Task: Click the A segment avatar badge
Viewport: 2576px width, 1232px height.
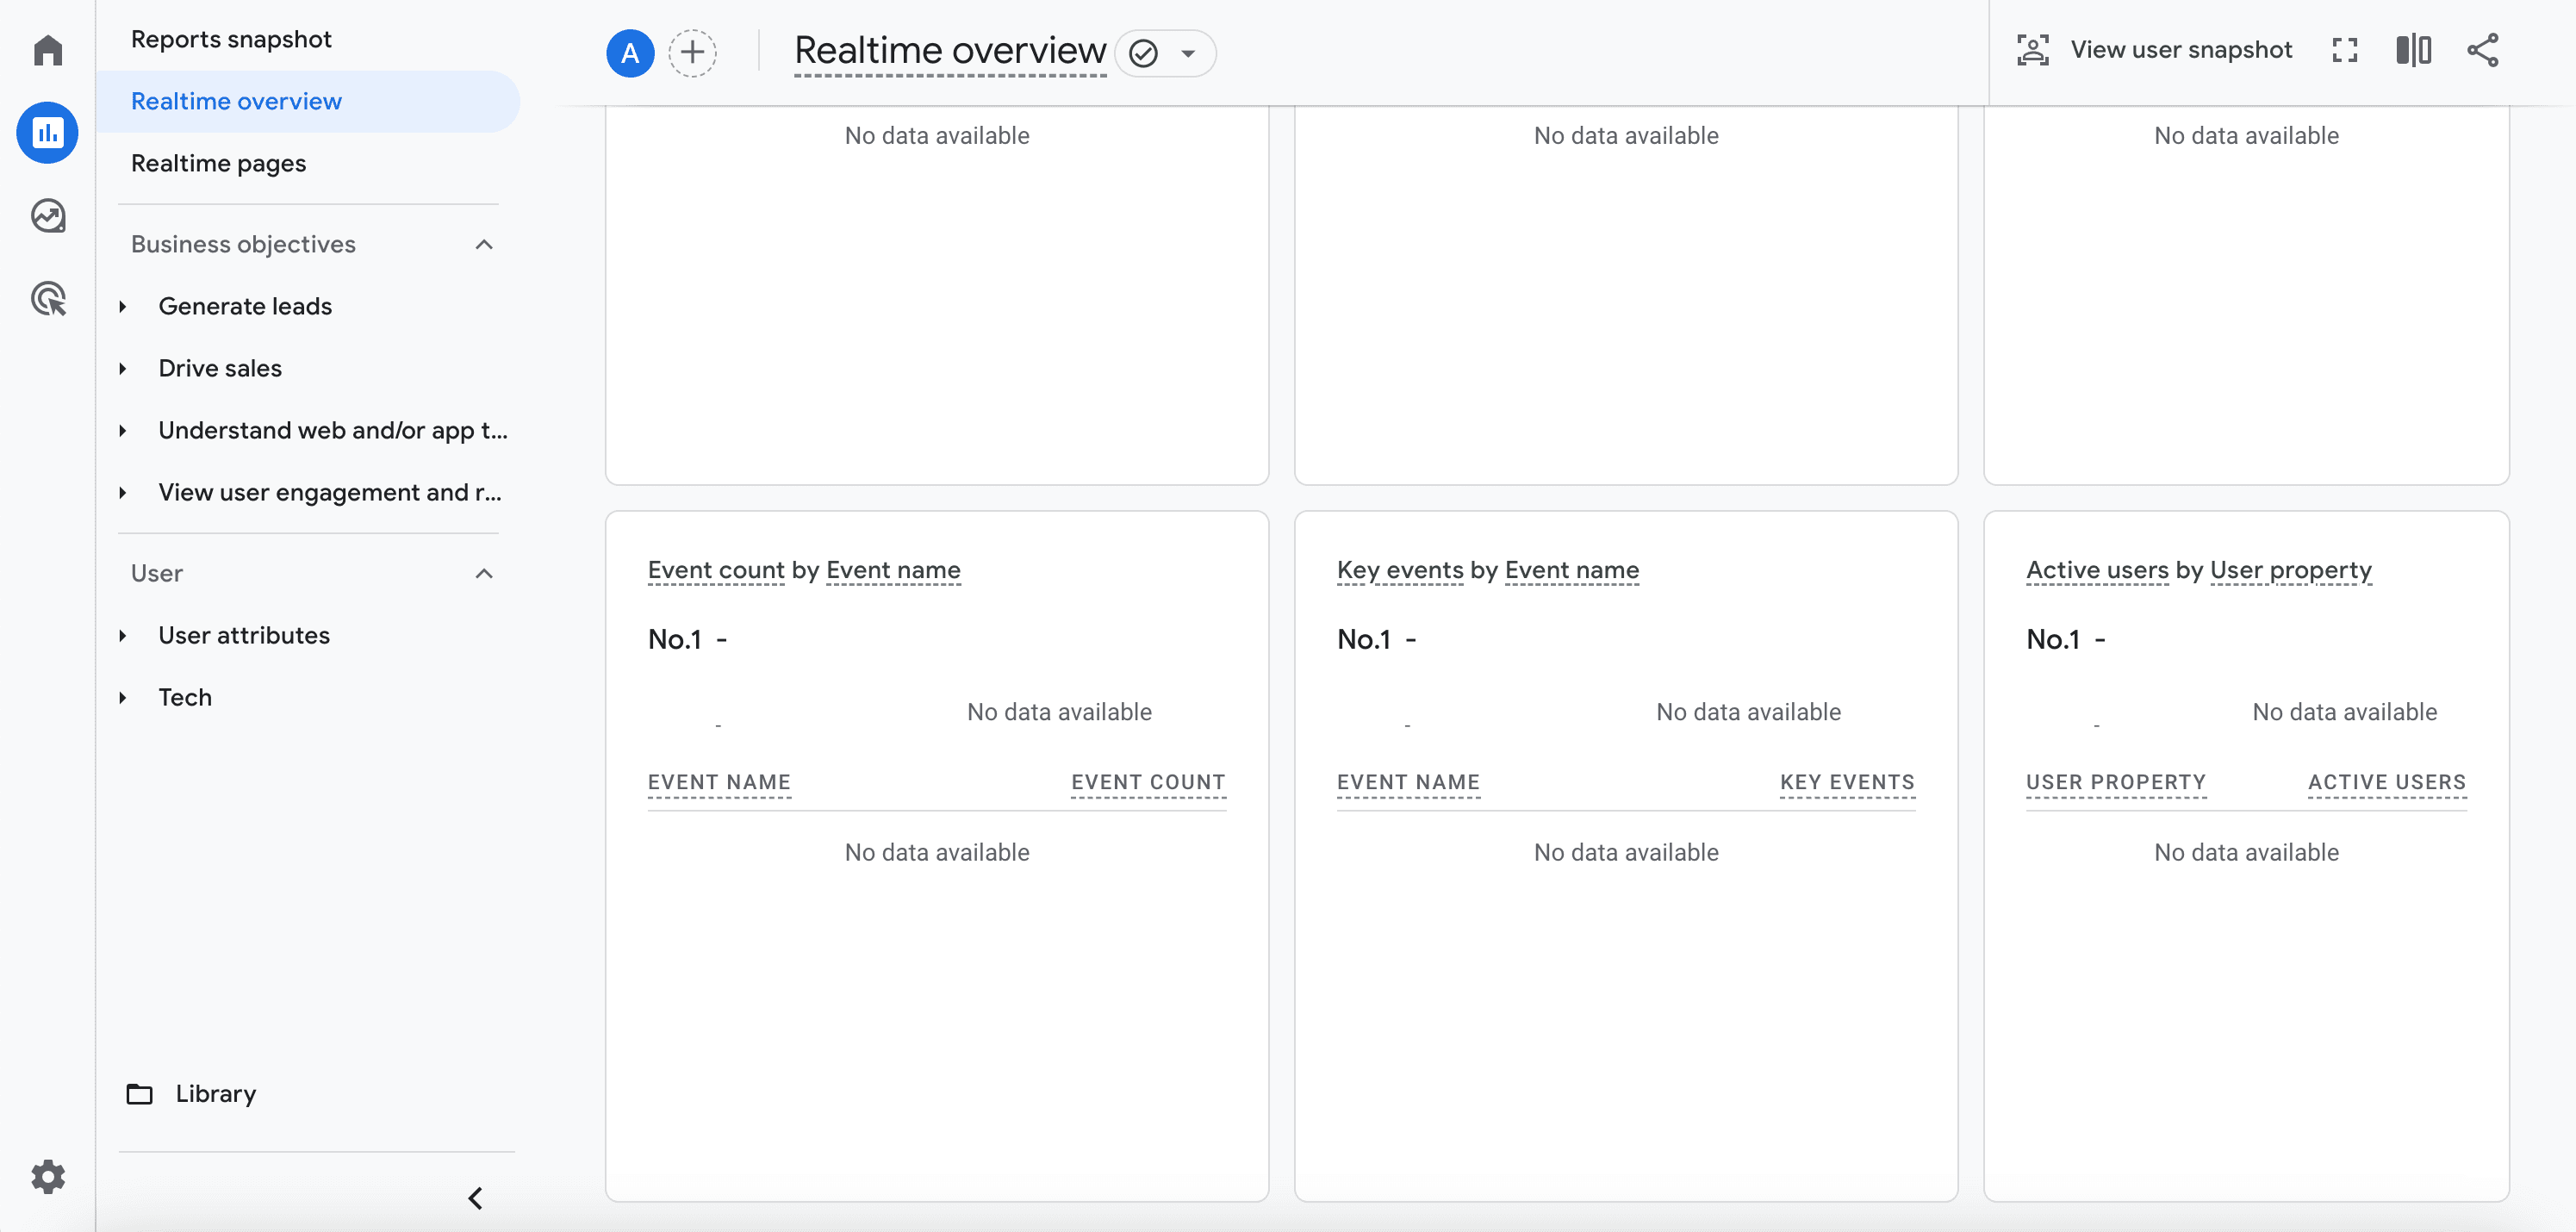Action: click(630, 52)
